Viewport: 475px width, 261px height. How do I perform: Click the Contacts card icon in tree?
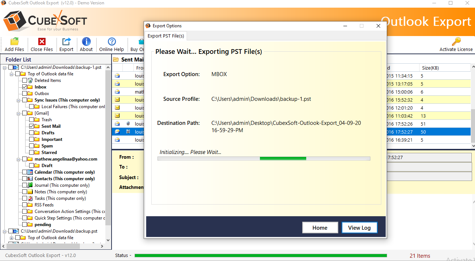click(x=30, y=179)
